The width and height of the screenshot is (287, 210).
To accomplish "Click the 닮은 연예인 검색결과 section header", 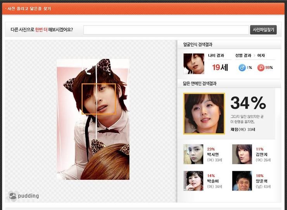I will (199, 83).
